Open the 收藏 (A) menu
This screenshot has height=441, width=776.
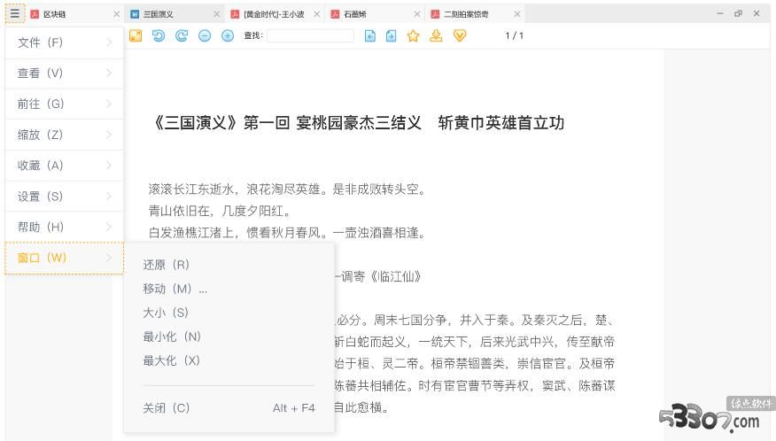point(65,166)
